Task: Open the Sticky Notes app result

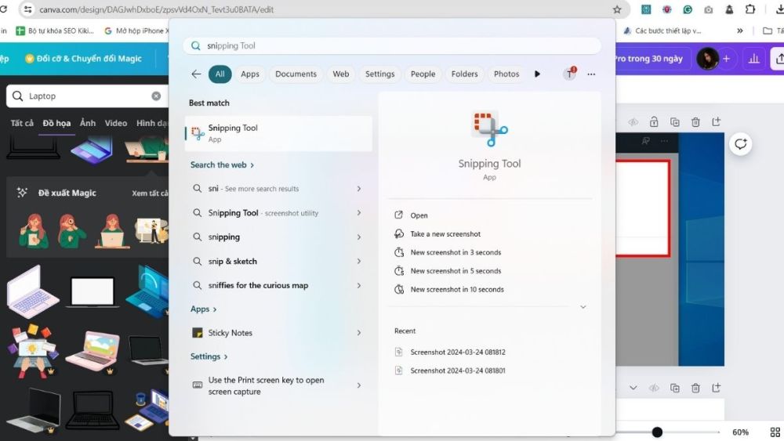Action: click(270, 333)
